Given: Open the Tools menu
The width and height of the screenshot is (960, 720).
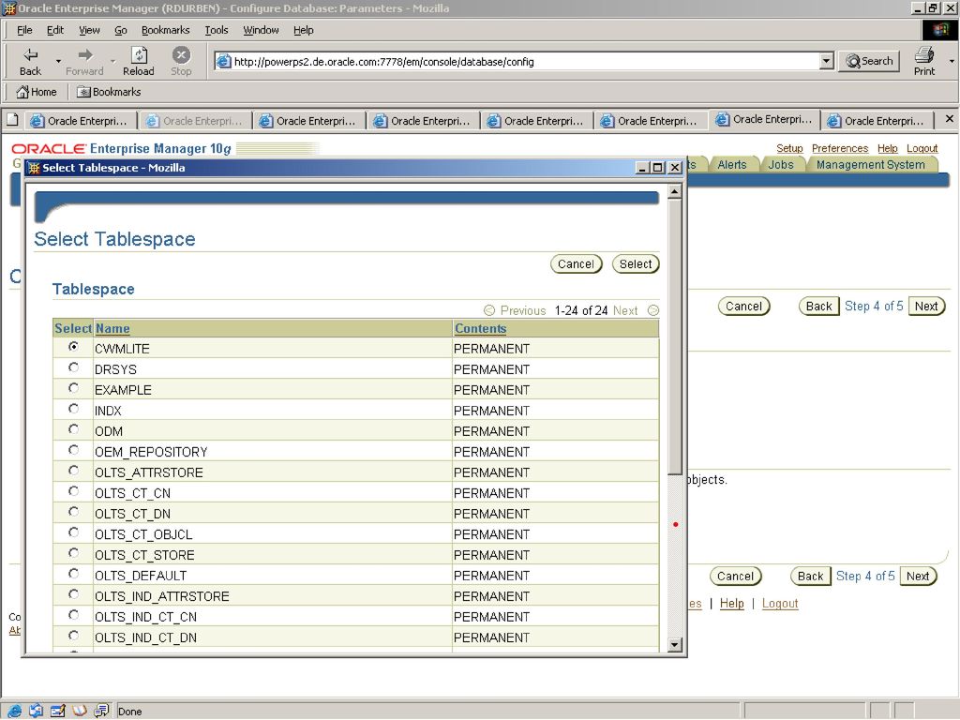Looking at the screenshot, I should click(x=217, y=30).
